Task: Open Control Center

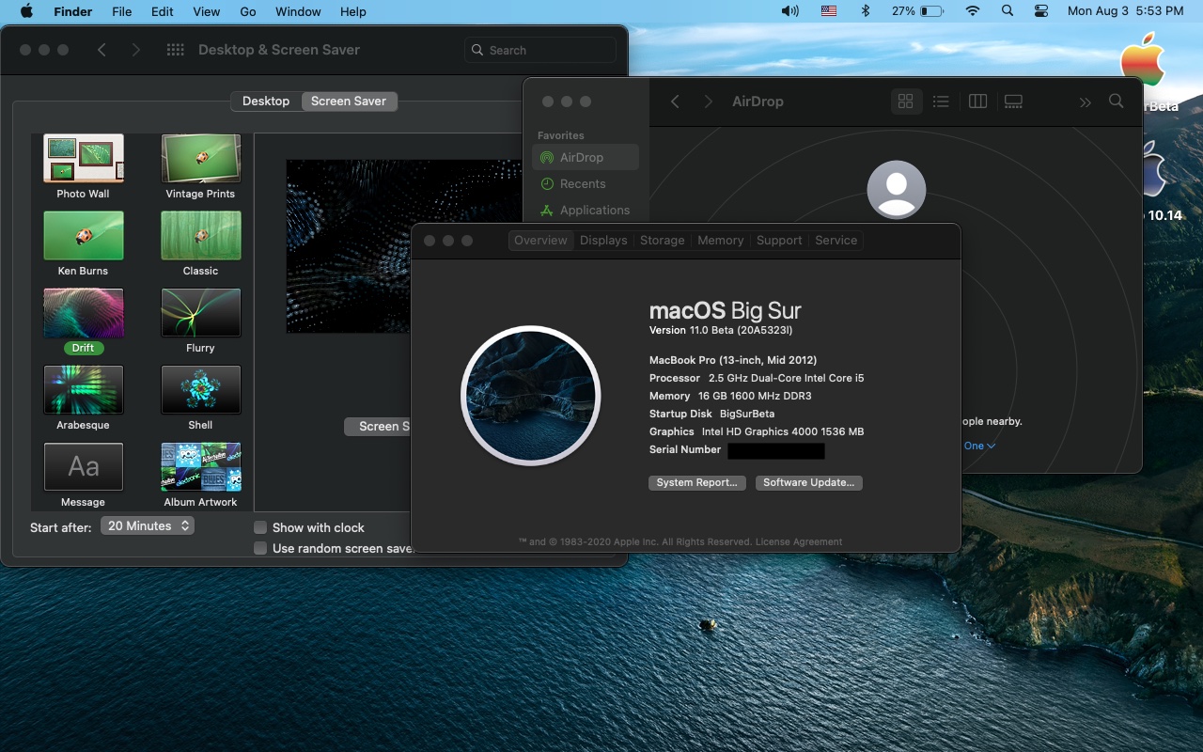Action: [x=1041, y=11]
